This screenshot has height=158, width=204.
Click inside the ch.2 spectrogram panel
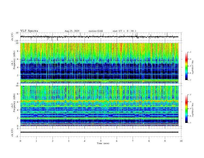[99, 106]
